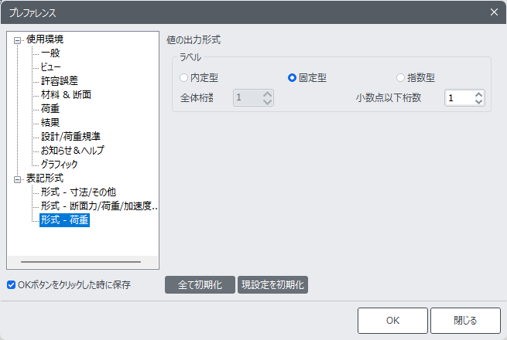Click the 使用環境 root label
This screenshot has width=507, height=340.
click(x=45, y=39)
